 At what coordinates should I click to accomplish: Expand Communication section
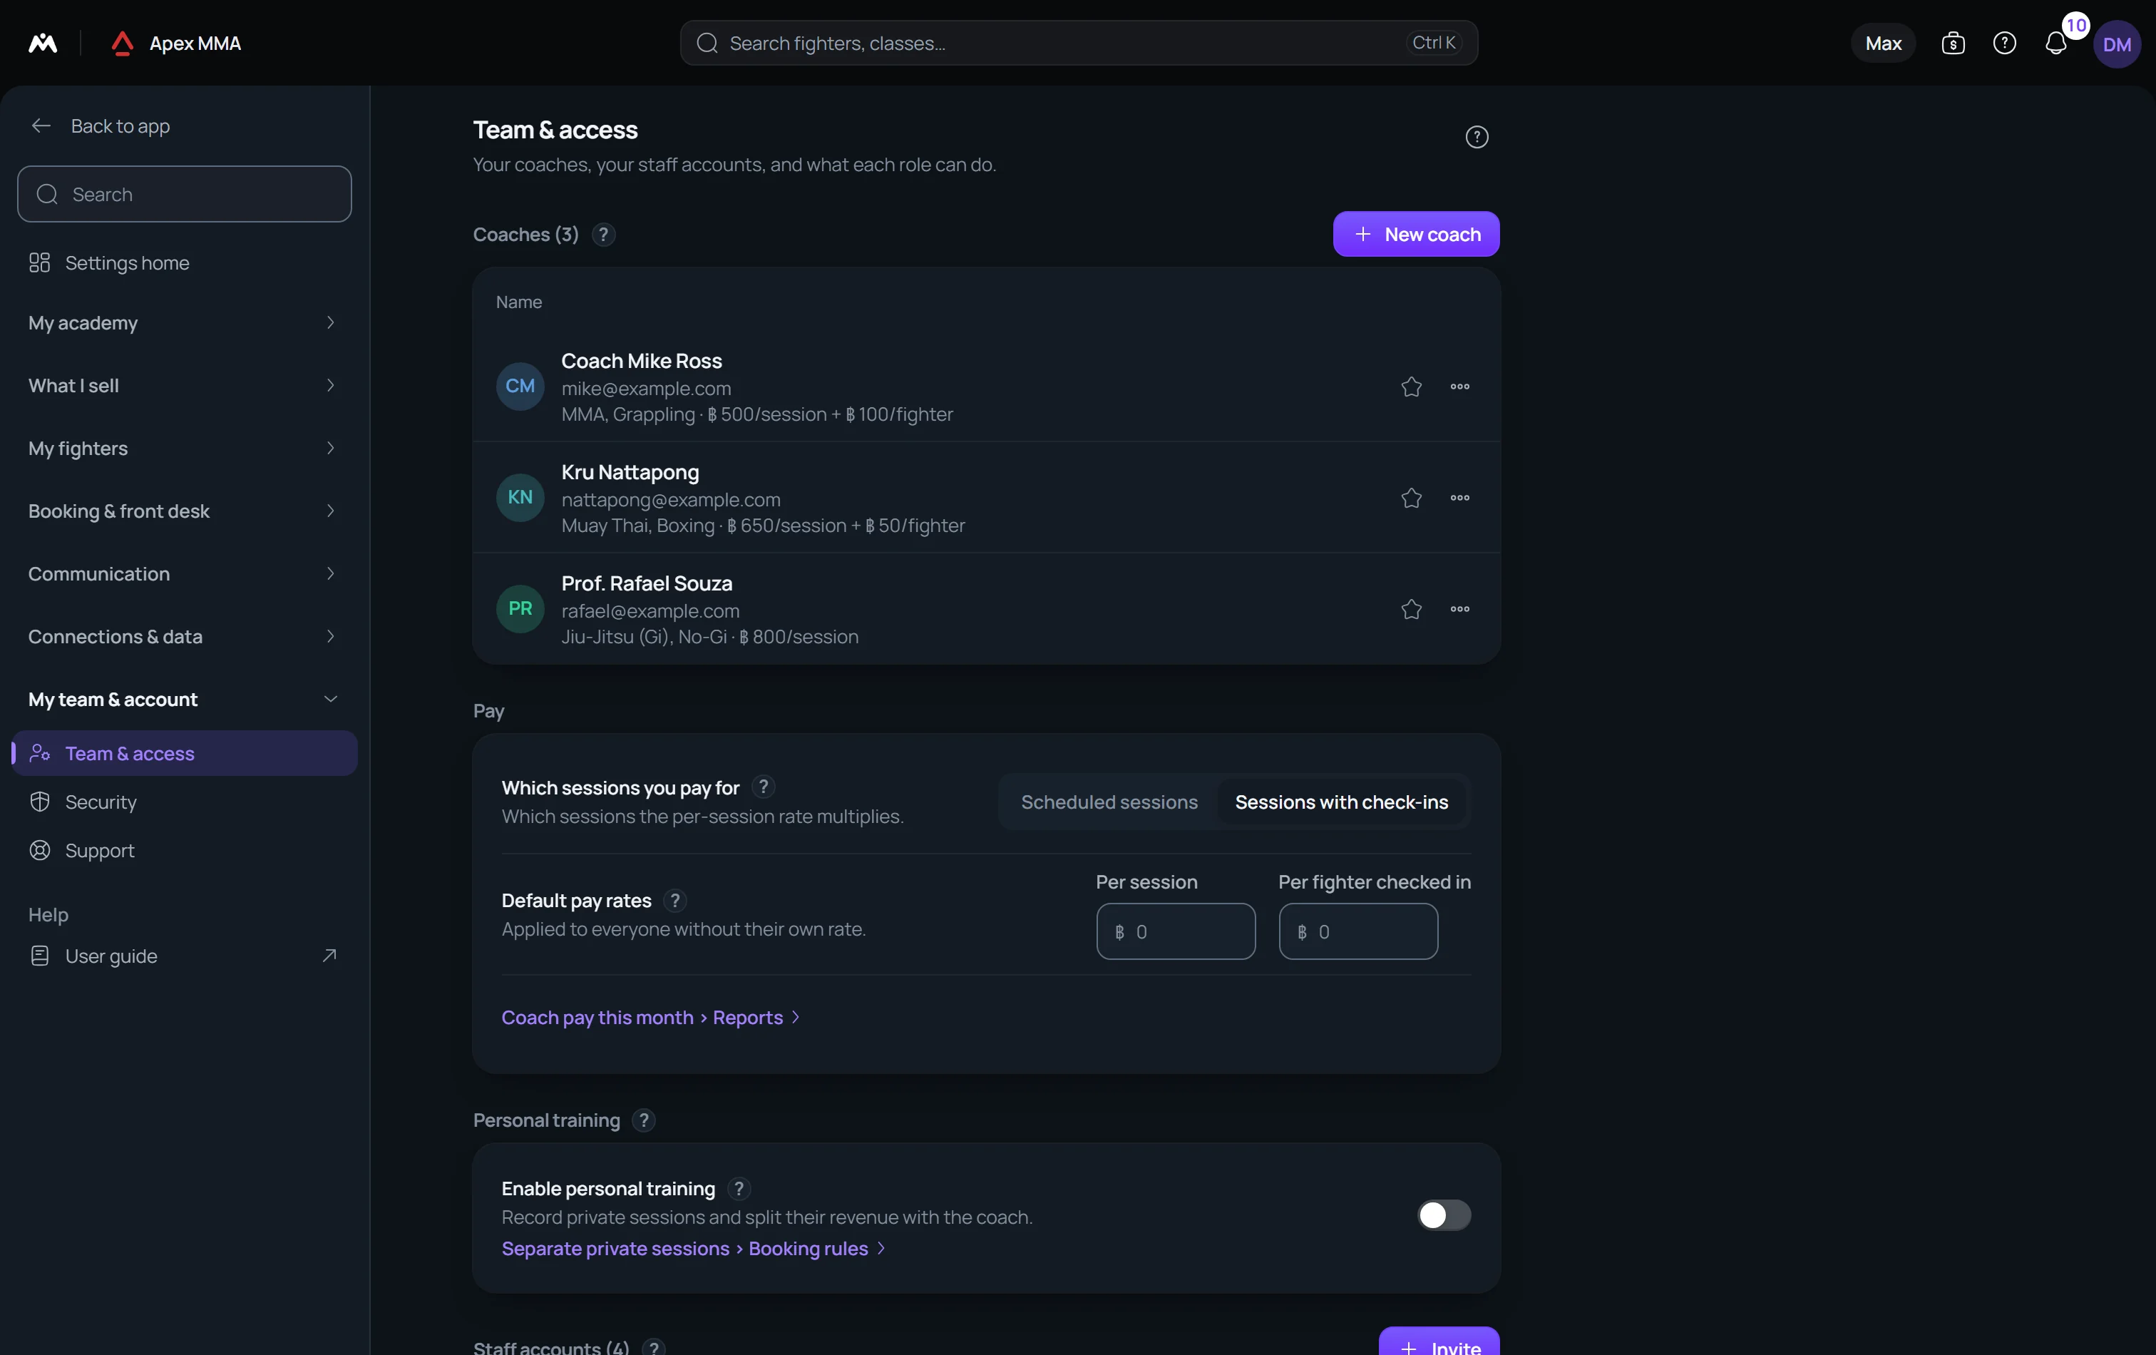tap(185, 573)
